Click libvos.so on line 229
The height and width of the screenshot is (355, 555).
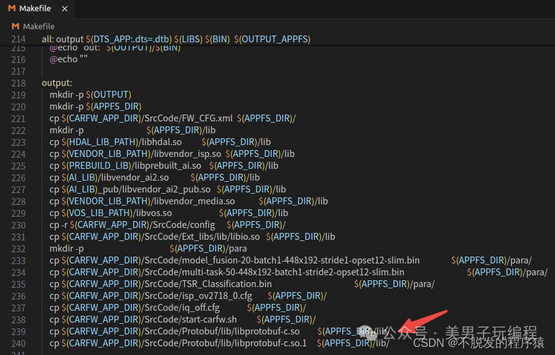pyautogui.click(x=154, y=213)
